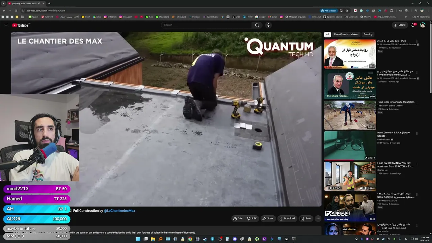The width and height of the screenshot is (432, 243).
Task: Click the Ask Google button
Action: click(x=328, y=10)
